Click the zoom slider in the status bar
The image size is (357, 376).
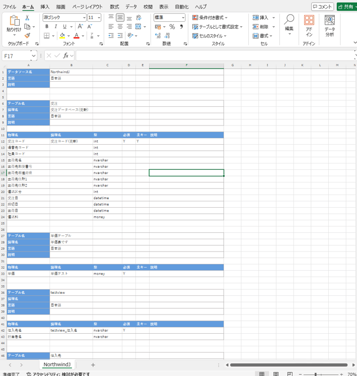point(315,374)
